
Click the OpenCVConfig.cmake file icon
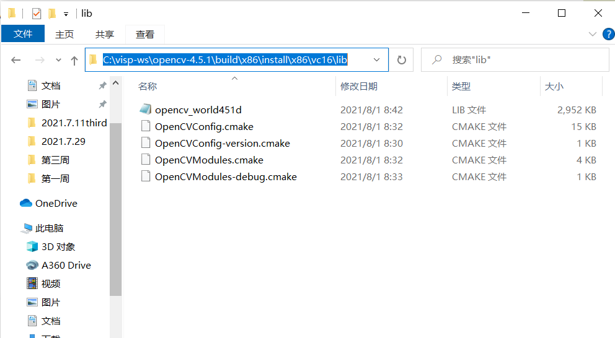pos(146,126)
